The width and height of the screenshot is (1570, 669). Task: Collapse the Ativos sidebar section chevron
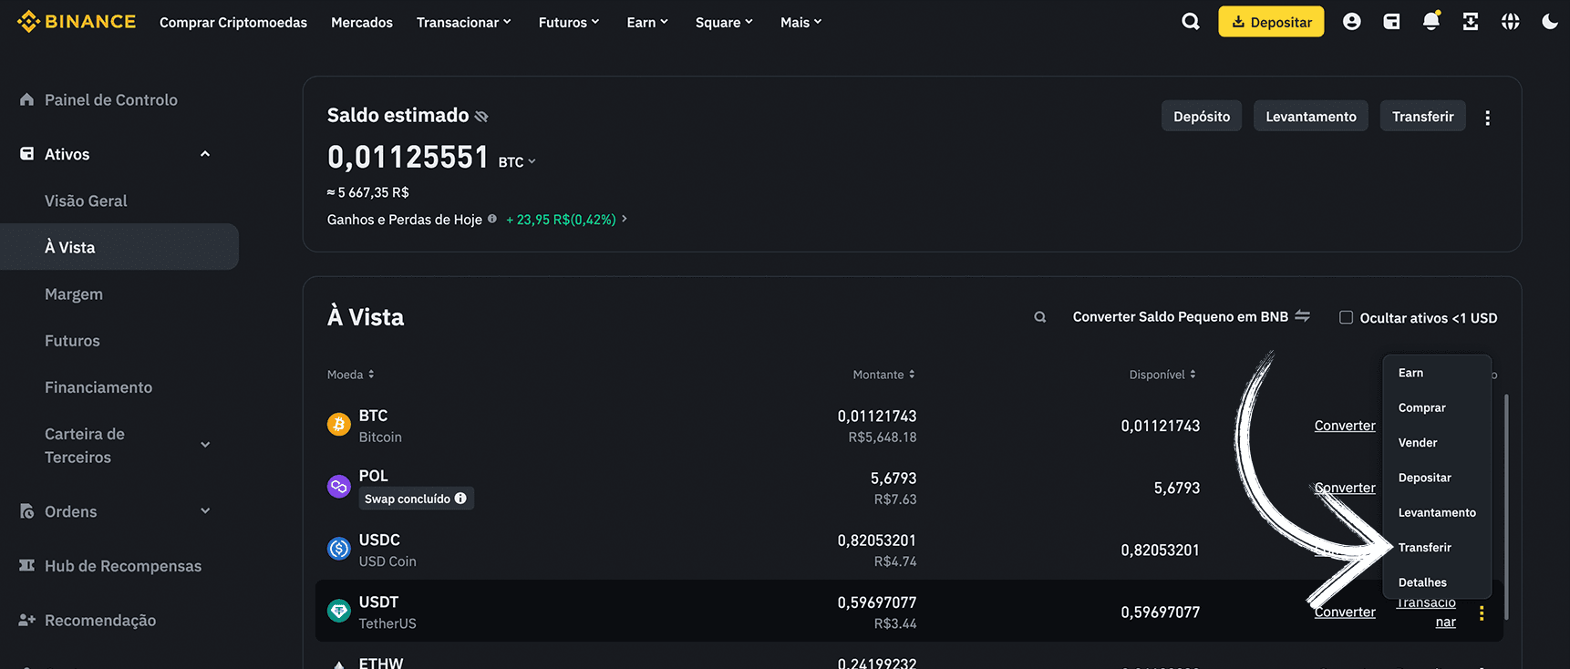point(205,154)
